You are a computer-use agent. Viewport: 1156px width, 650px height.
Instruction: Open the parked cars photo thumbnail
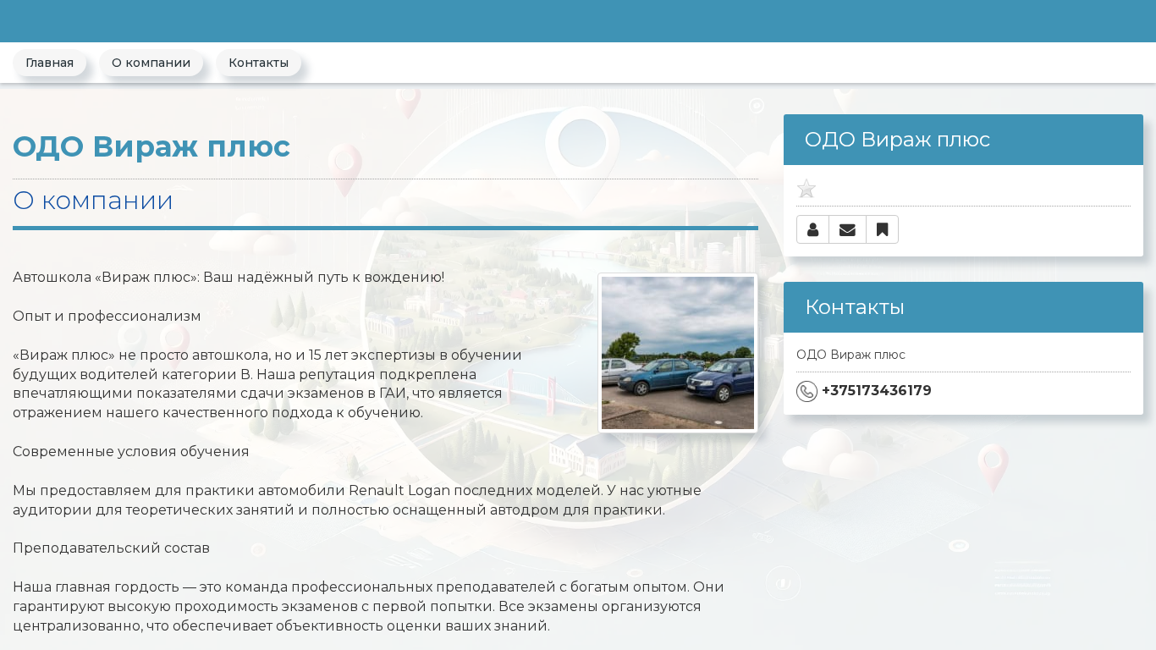pos(678,353)
